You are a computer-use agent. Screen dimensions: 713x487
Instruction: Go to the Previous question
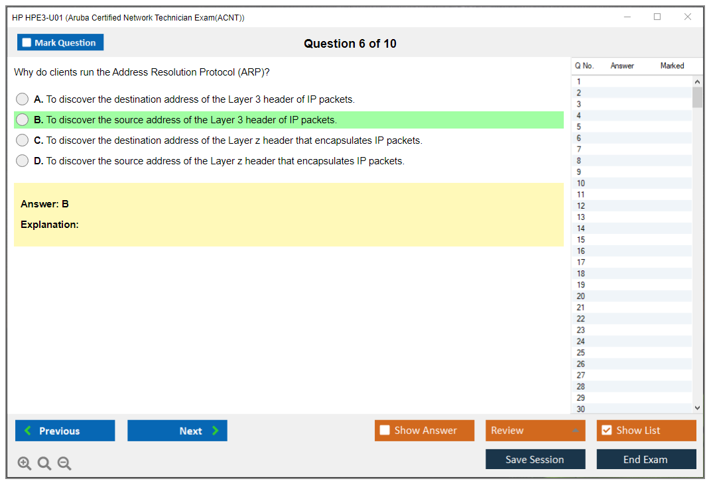click(65, 431)
